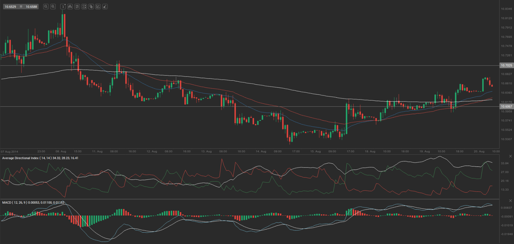Click the MACD (12, 26, 9) label
The image size is (514, 244).
coord(15,202)
